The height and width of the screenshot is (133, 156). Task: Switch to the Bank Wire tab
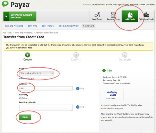tap(32, 26)
